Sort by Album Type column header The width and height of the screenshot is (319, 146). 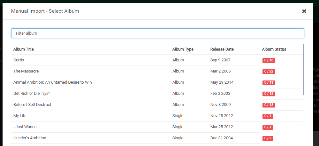coord(183,49)
